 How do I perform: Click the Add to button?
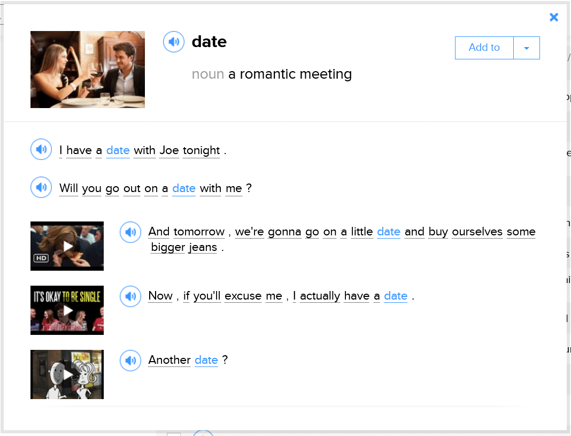484,48
